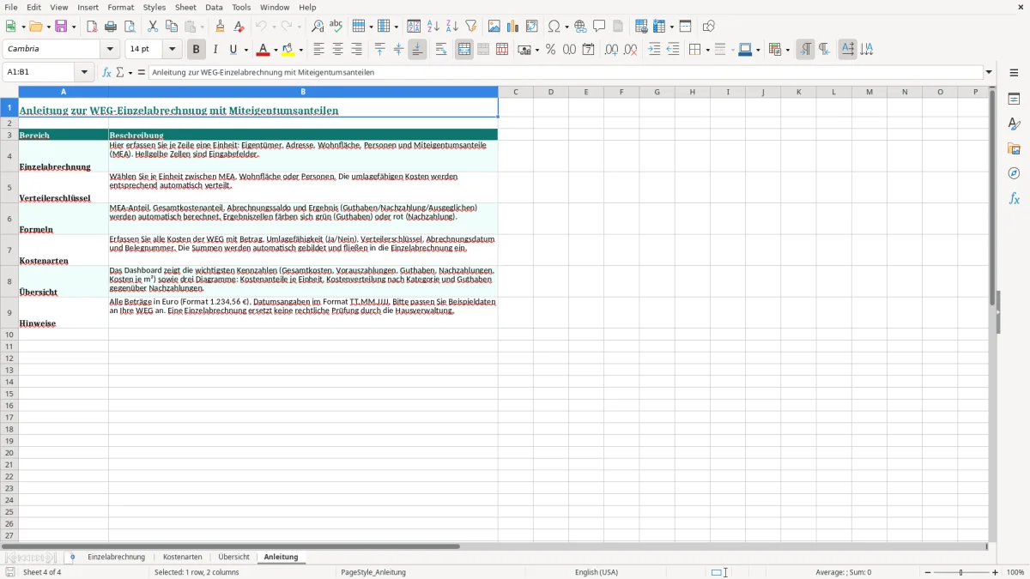
Task: Open the Sheet menu
Action: click(185, 7)
